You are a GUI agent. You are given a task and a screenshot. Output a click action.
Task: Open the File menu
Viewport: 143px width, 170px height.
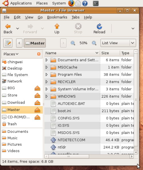(x=7, y=17)
